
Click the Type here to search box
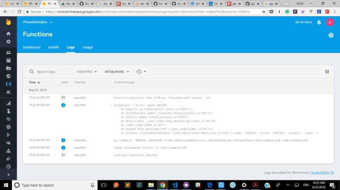[55, 185]
